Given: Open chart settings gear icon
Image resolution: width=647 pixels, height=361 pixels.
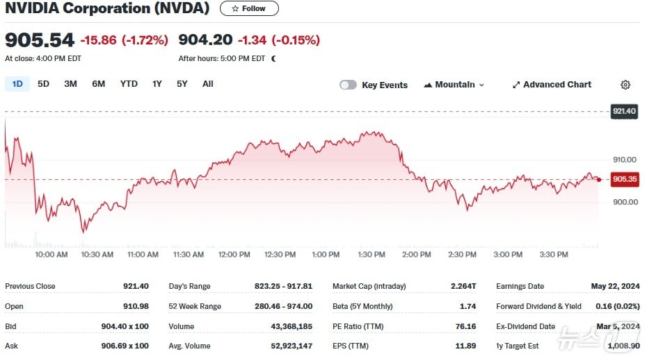Looking at the screenshot, I should [625, 85].
